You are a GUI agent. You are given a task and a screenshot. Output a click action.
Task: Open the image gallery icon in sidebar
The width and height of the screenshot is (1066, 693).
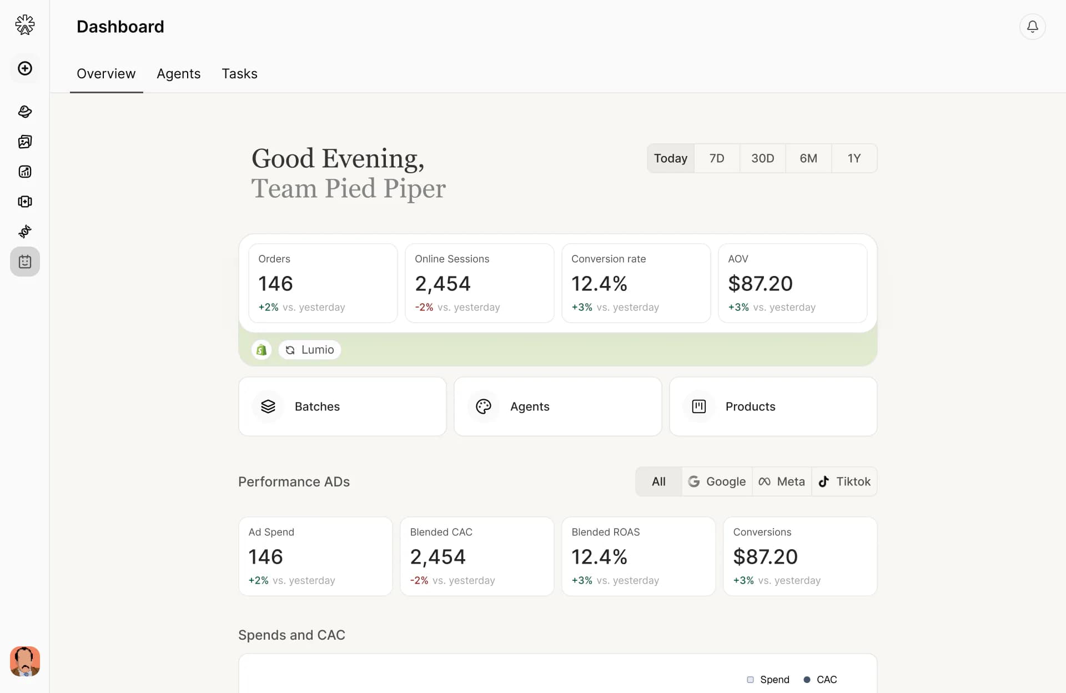pos(25,142)
